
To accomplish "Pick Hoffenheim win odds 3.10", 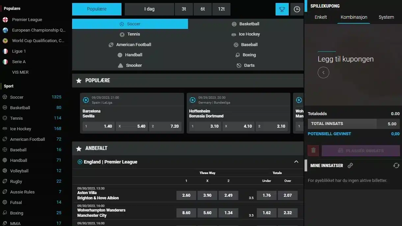I will pyautogui.click(x=205, y=126).
